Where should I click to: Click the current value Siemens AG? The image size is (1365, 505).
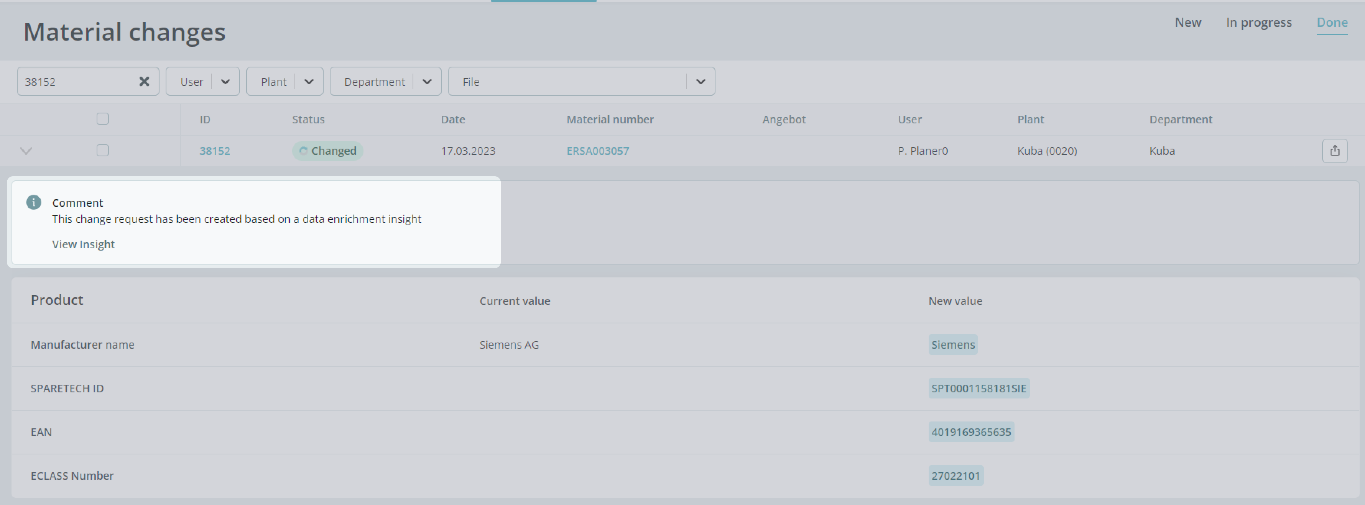509,344
